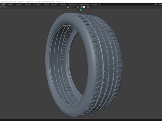Image resolution: width=162 pixels, height=121 pixels.
Task: Open the Sculpting workspace tab
Action: pyautogui.click(x=19, y=5)
